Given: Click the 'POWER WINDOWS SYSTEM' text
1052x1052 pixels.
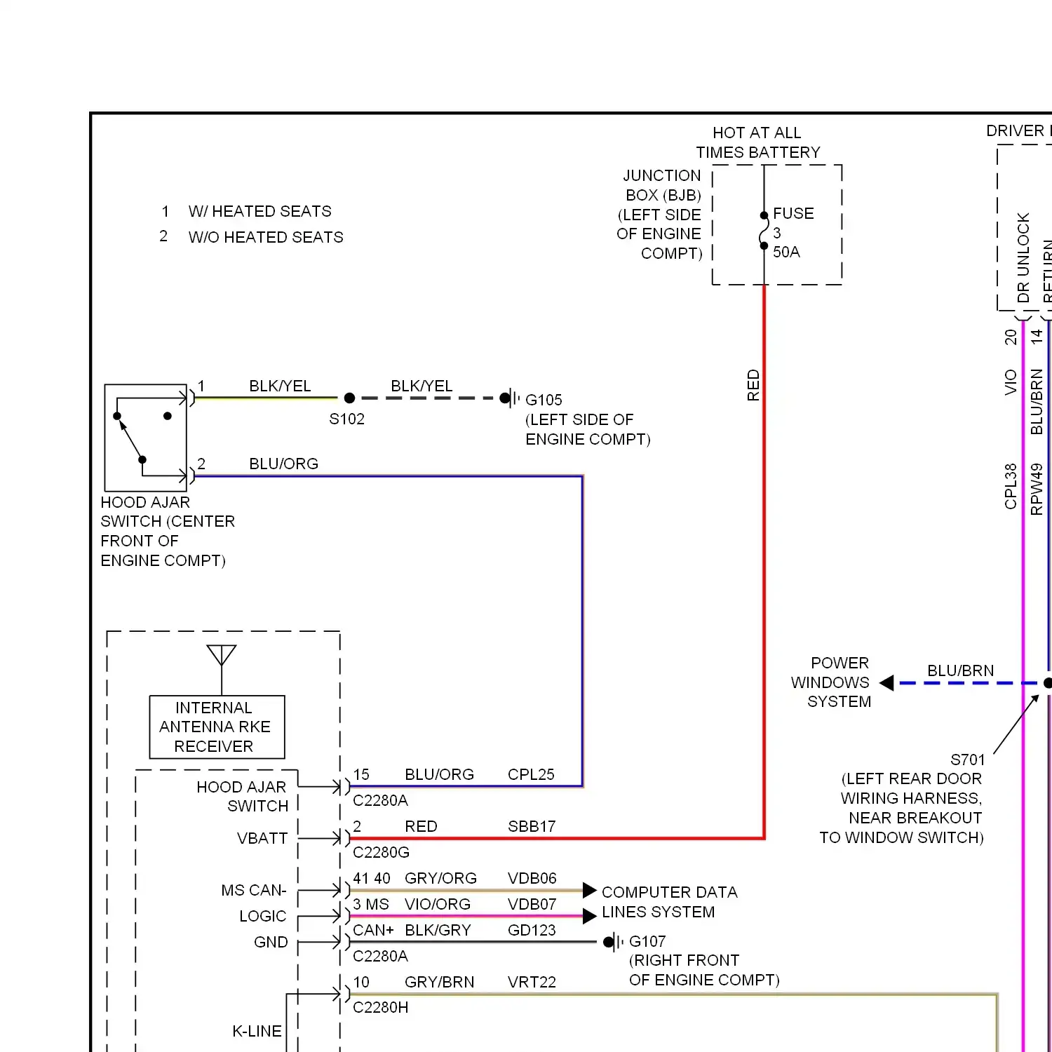Looking at the screenshot, I should point(831,682).
